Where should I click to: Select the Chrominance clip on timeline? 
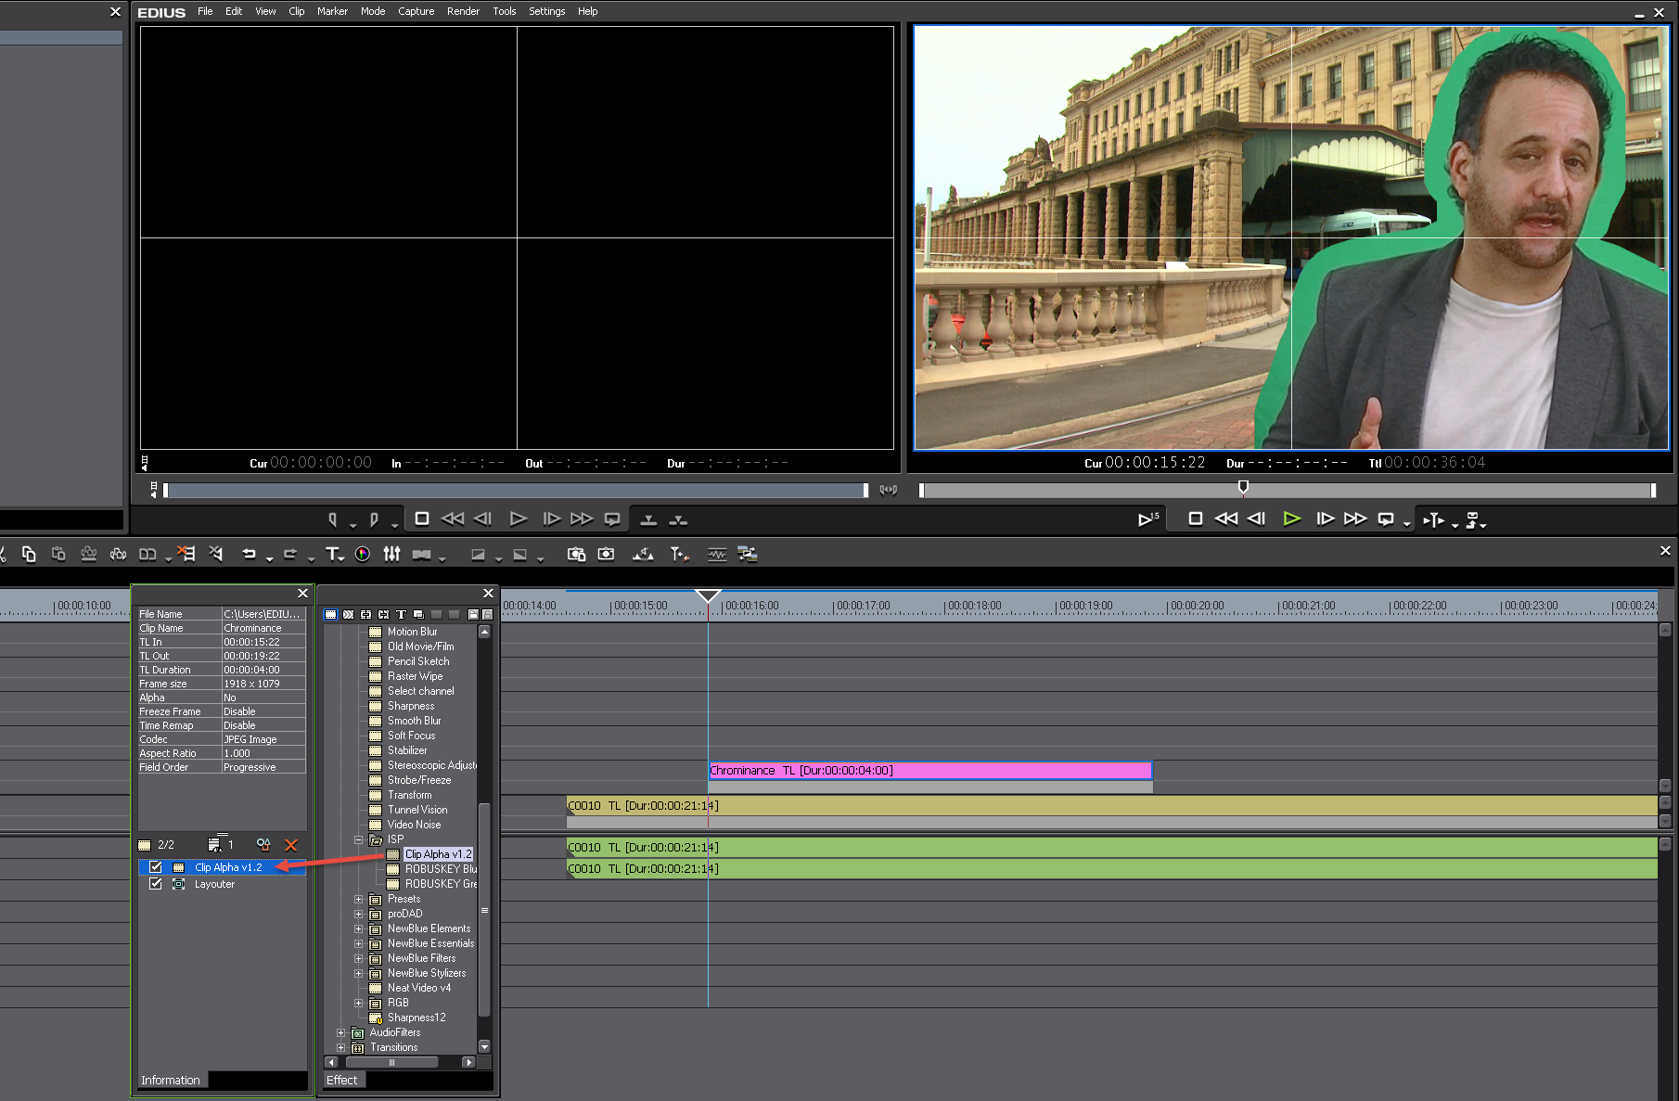[929, 771]
